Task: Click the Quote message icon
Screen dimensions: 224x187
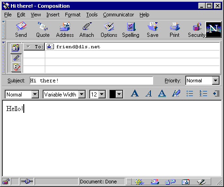Action: [x=43, y=26]
